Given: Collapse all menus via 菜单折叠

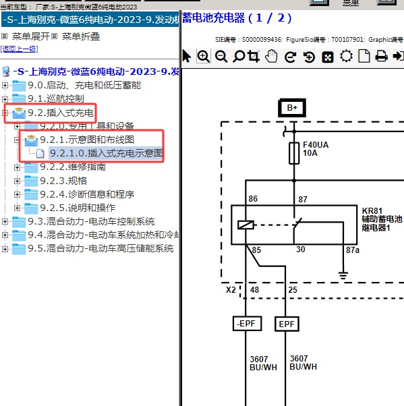Looking at the screenshot, I should point(81,36).
